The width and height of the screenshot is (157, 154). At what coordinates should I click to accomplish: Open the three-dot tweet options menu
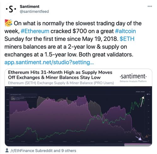tap(150, 6)
